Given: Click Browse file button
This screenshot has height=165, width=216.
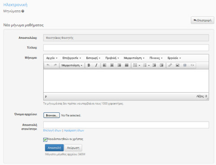Looking at the screenshot, I should point(51,115).
